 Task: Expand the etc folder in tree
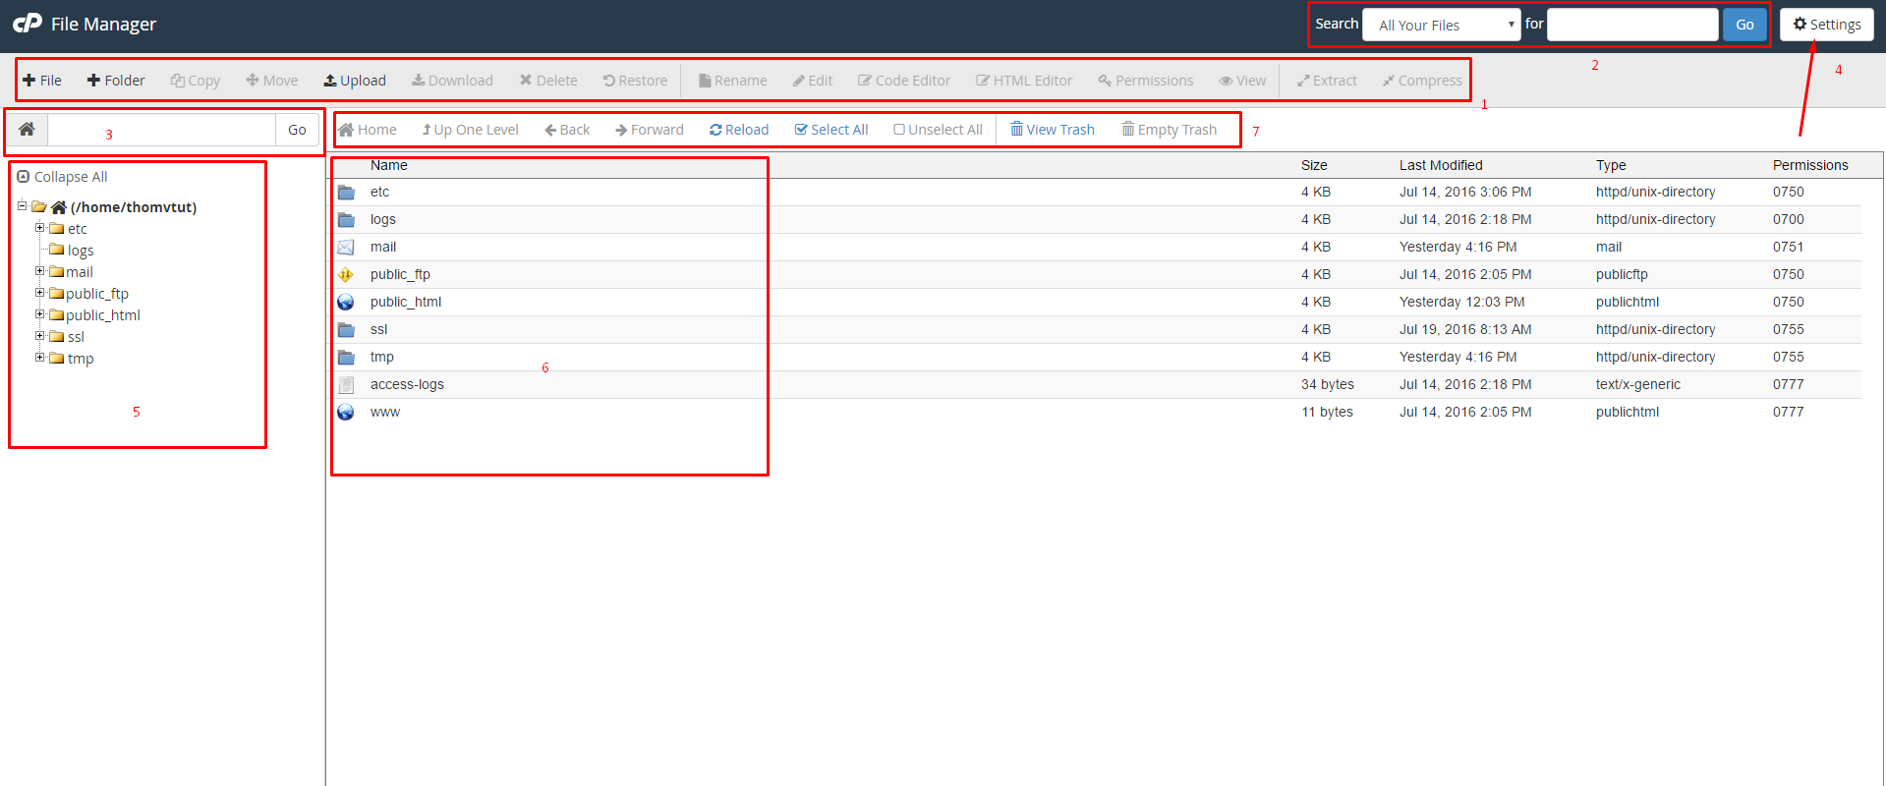coord(40,228)
